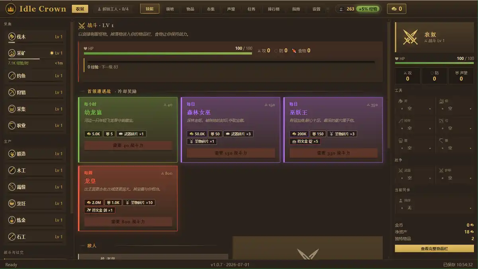The image size is (478, 269).
Task: Click the pickaxe tool slot icon
Action: tap(441, 101)
